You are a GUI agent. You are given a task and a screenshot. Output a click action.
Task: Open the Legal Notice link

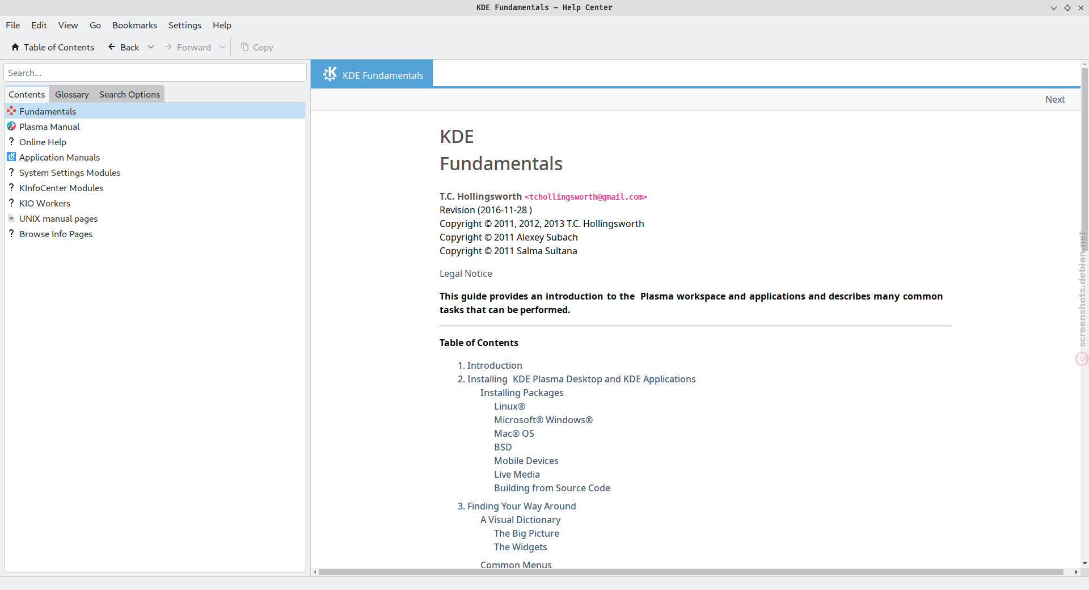point(466,273)
